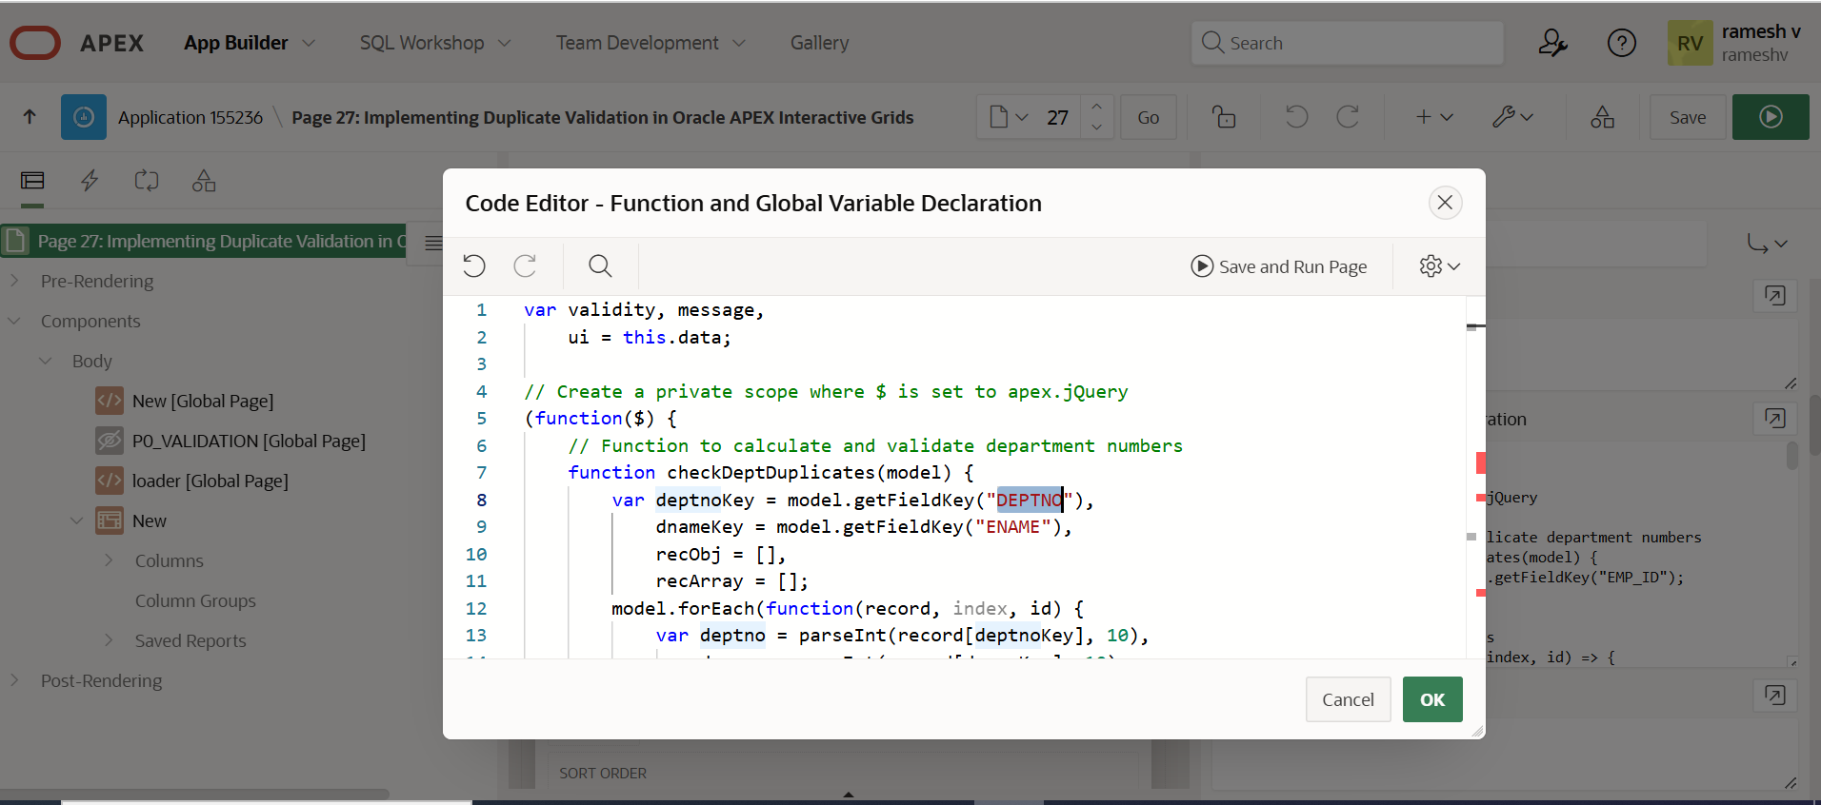Open the administration user icon
The image size is (1821, 805).
pos(1552,43)
